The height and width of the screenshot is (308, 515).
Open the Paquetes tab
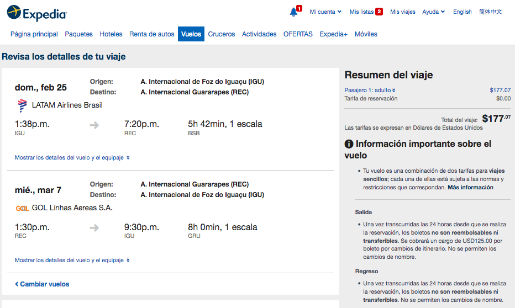coord(79,34)
